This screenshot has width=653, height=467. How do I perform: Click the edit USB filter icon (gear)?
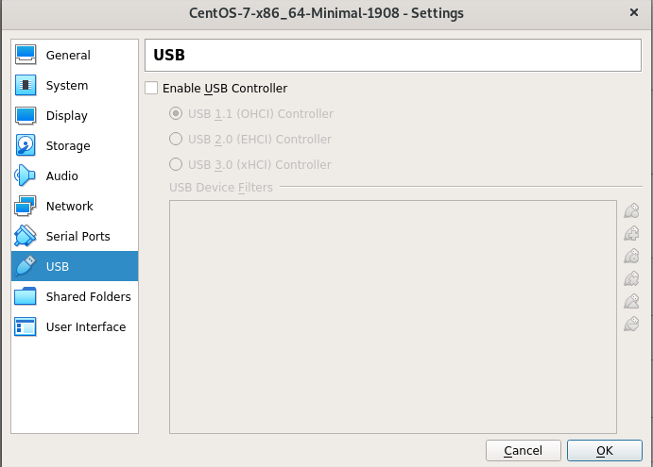pos(631,256)
